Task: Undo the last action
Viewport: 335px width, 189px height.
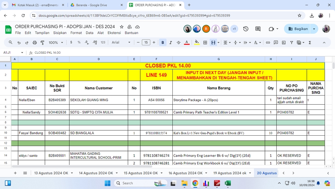Action: 19,43
